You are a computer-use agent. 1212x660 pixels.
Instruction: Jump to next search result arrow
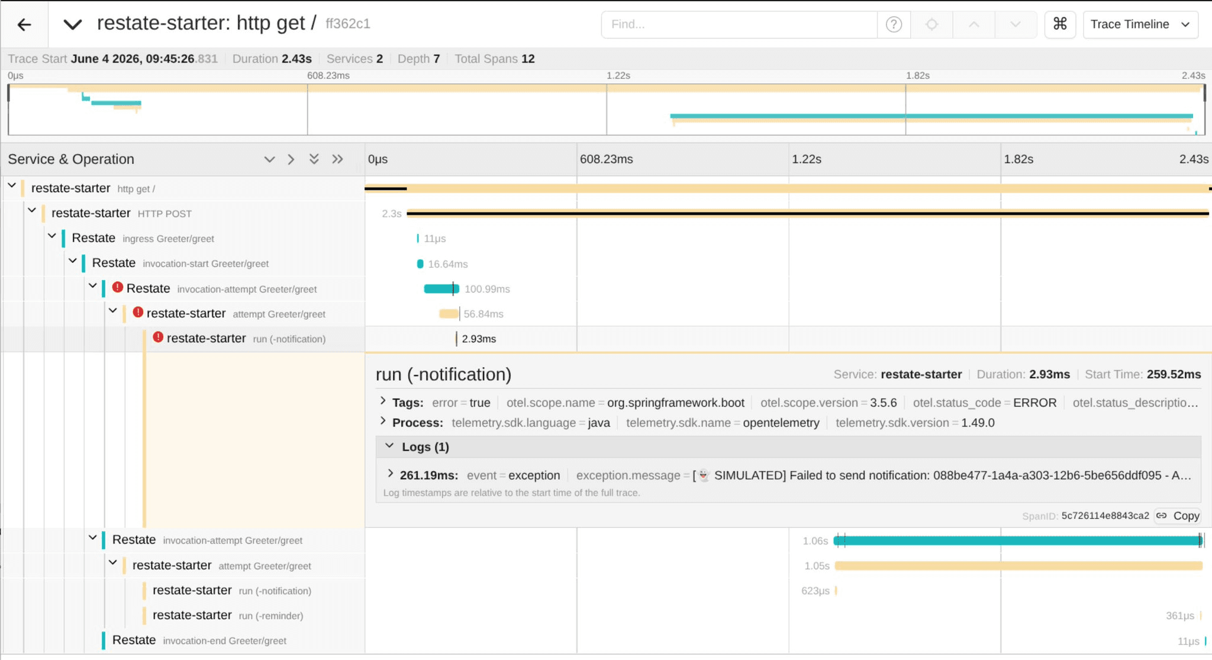[1016, 24]
